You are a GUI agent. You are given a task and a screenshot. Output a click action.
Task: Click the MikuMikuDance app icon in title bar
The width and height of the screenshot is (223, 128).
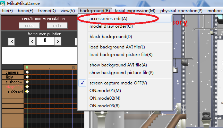[2, 3]
